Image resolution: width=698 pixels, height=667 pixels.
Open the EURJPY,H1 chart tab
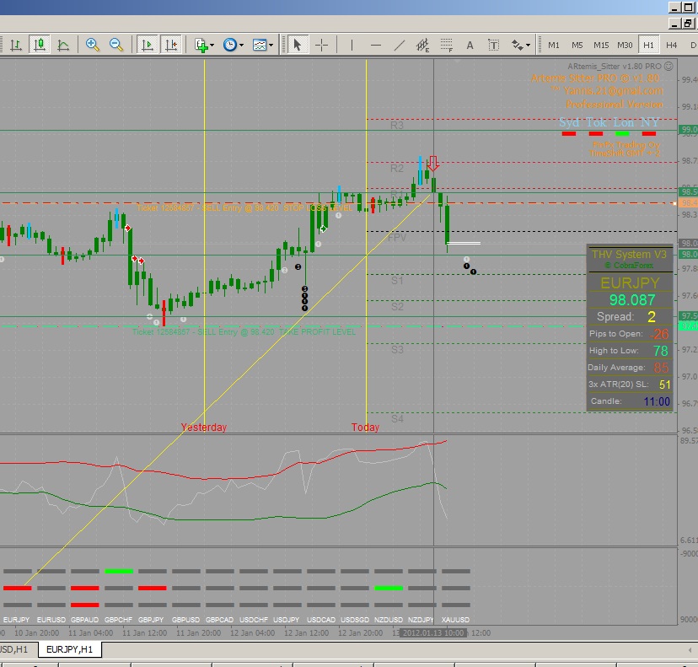click(69, 649)
